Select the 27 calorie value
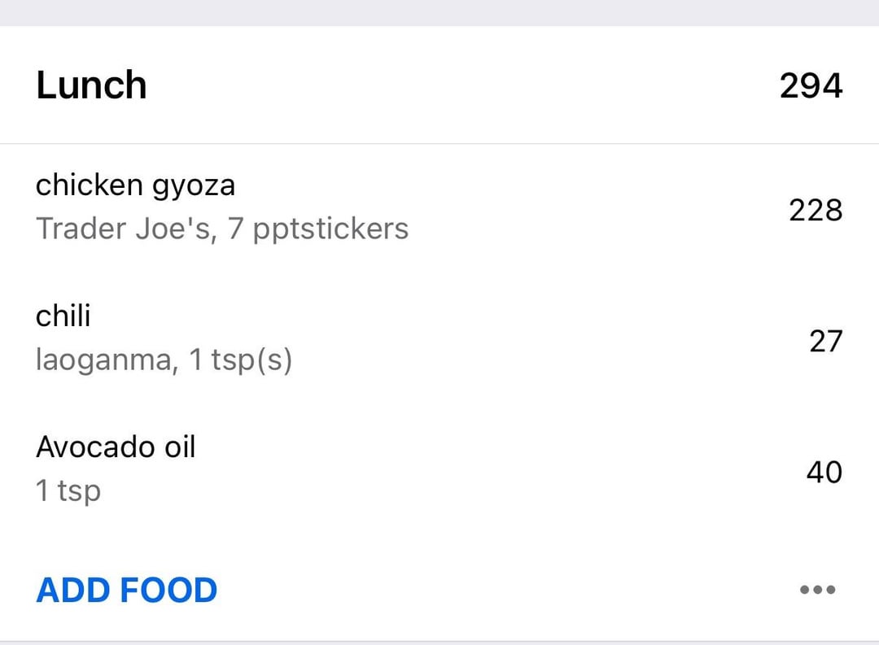The width and height of the screenshot is (879, 645). (826, 342)
